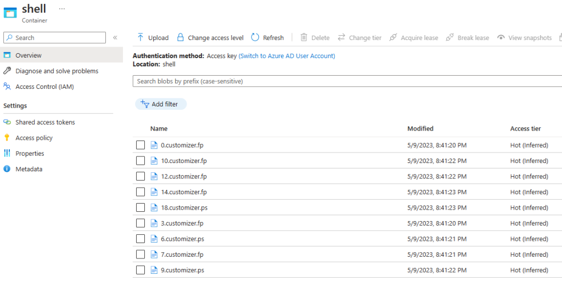
Task: Check the box for 10.customizer.fp
Action: pyautogui.click(x=140, y=161)
